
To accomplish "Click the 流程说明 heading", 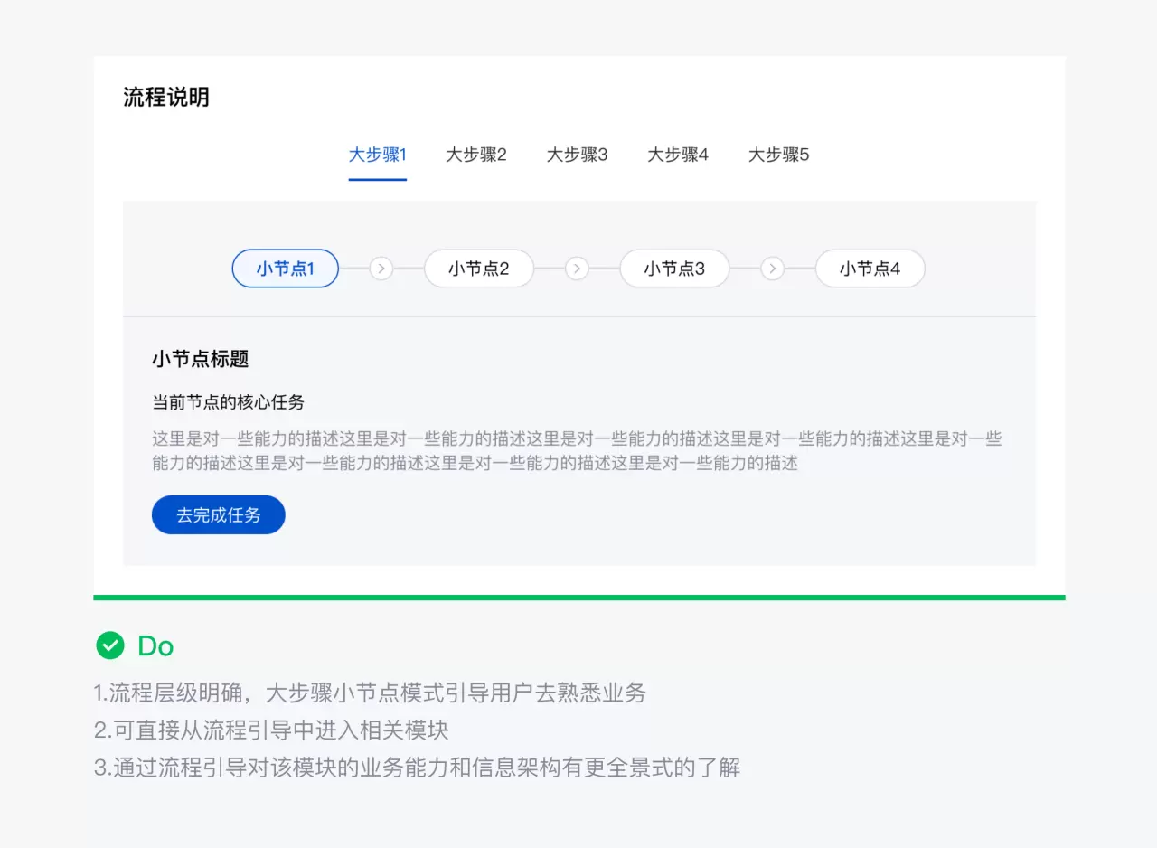I will (166, 98).
